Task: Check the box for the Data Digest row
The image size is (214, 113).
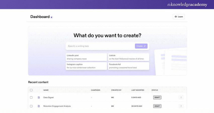Action: click(x=31, y=97)
